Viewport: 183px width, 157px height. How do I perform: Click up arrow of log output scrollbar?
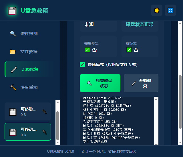tap(156, 99)
